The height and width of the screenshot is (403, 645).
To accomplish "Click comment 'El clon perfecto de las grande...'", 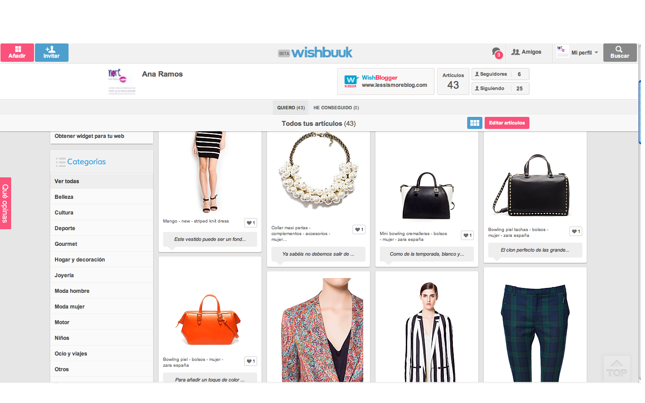I will coord(535,250).
